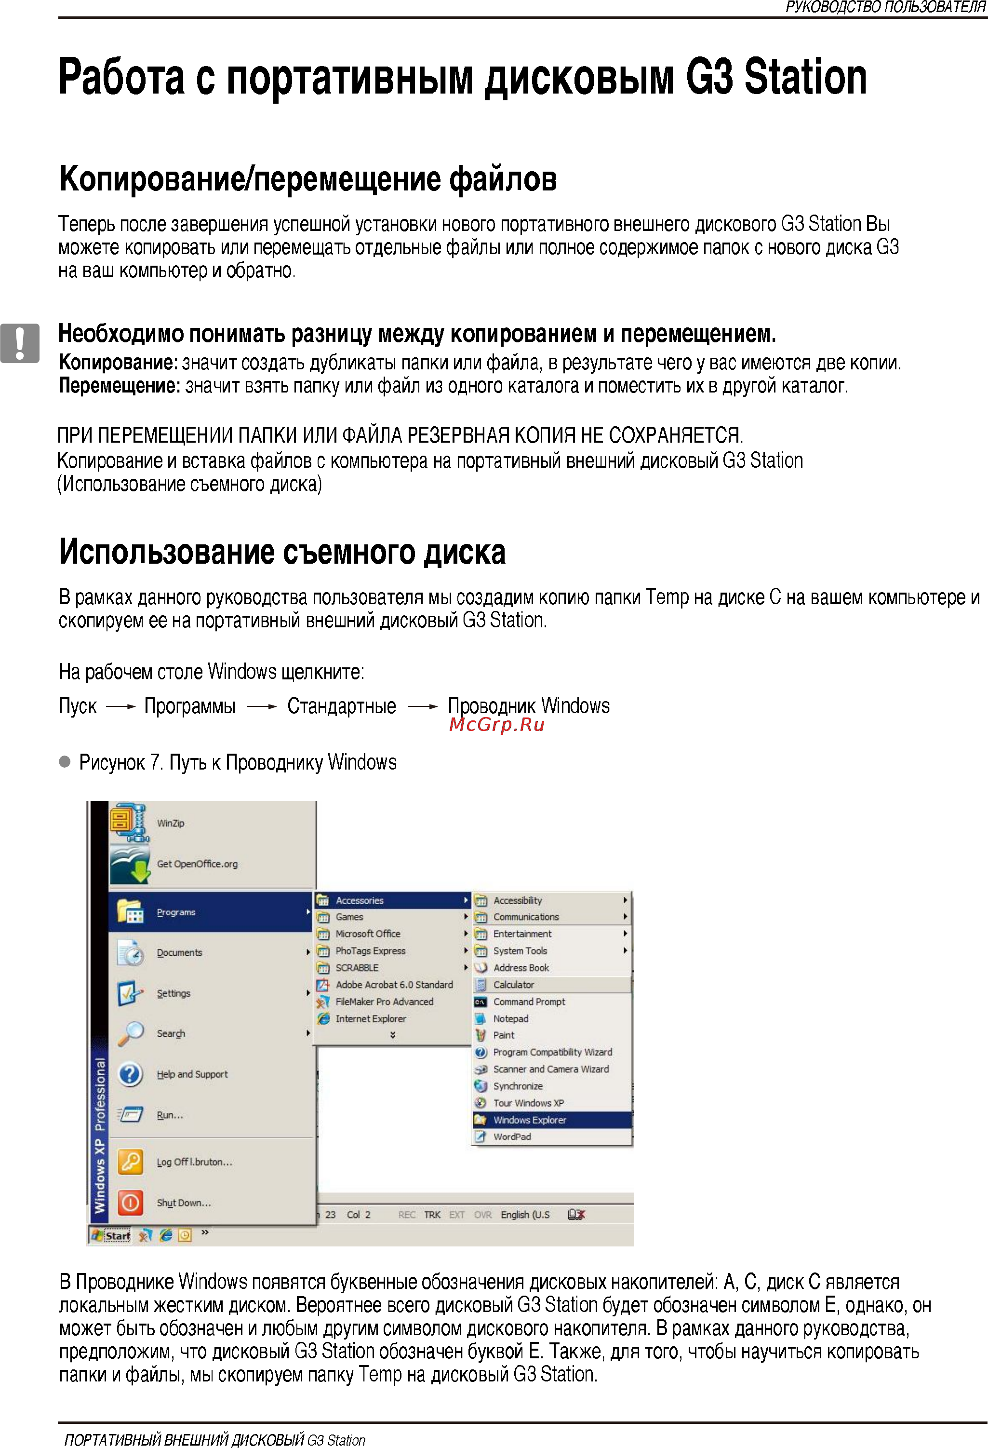Select Windows Explorer menu entry
The image size is (988, 1448).
pyautogui.click(x=552, y=1120)
